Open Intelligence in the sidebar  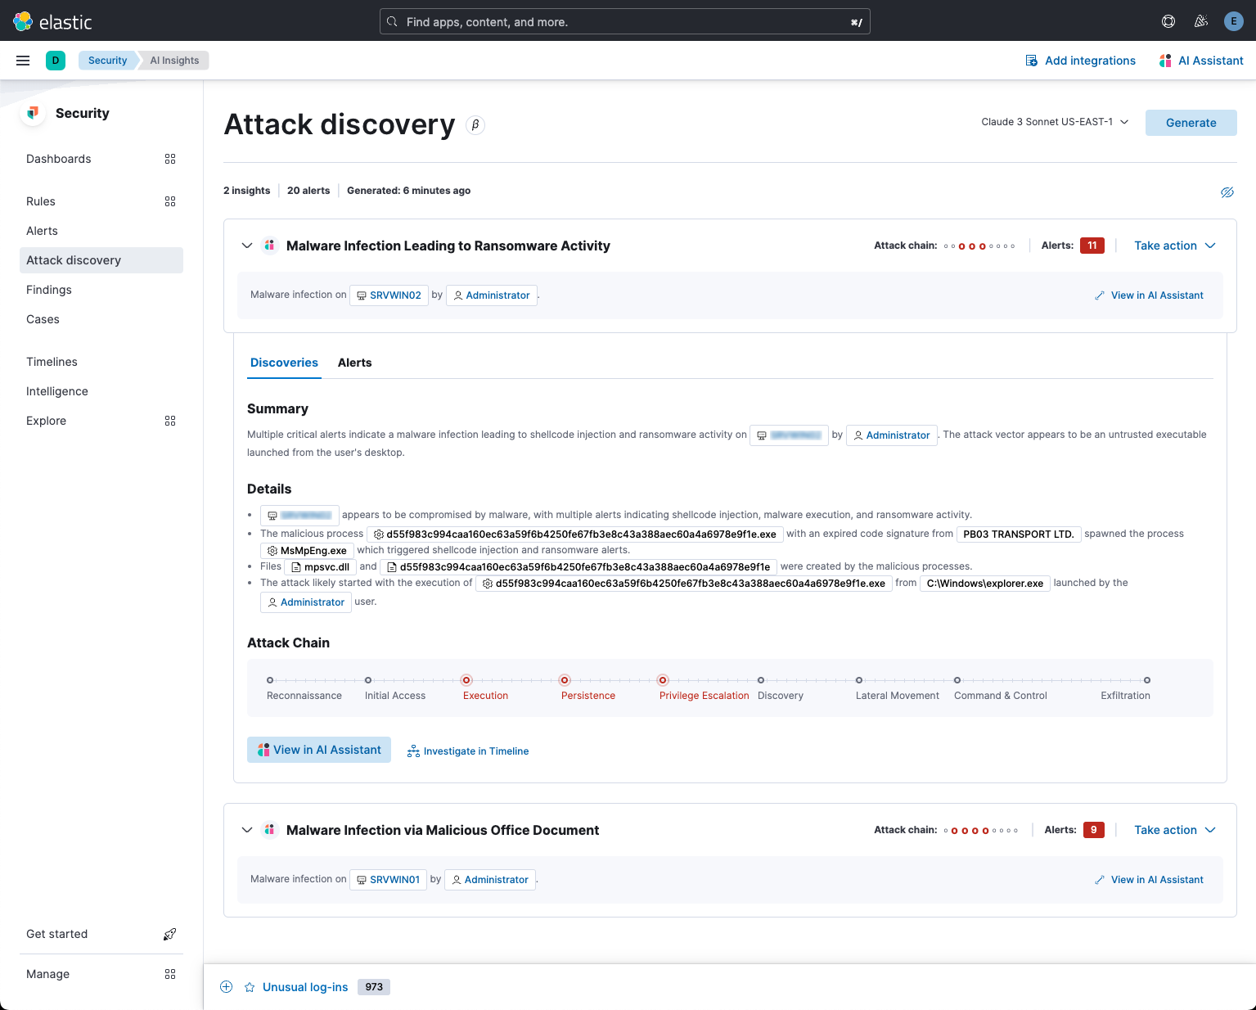[x=57, y=391]
